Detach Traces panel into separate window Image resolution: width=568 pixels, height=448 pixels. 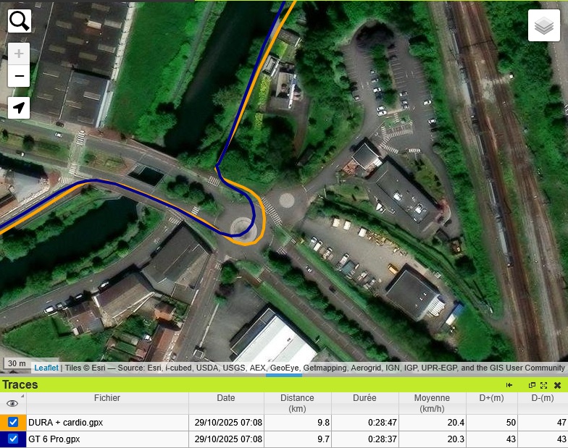(x=532, y=385)
